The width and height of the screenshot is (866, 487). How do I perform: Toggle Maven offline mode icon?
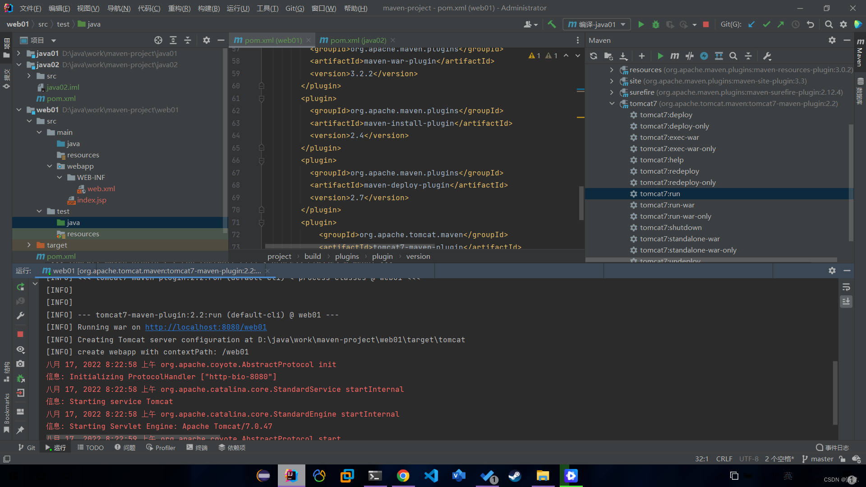coord(690,56)
